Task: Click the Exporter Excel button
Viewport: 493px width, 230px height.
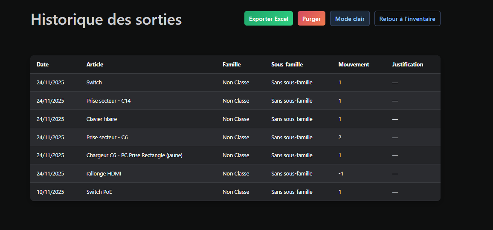Action: point(269,19)
